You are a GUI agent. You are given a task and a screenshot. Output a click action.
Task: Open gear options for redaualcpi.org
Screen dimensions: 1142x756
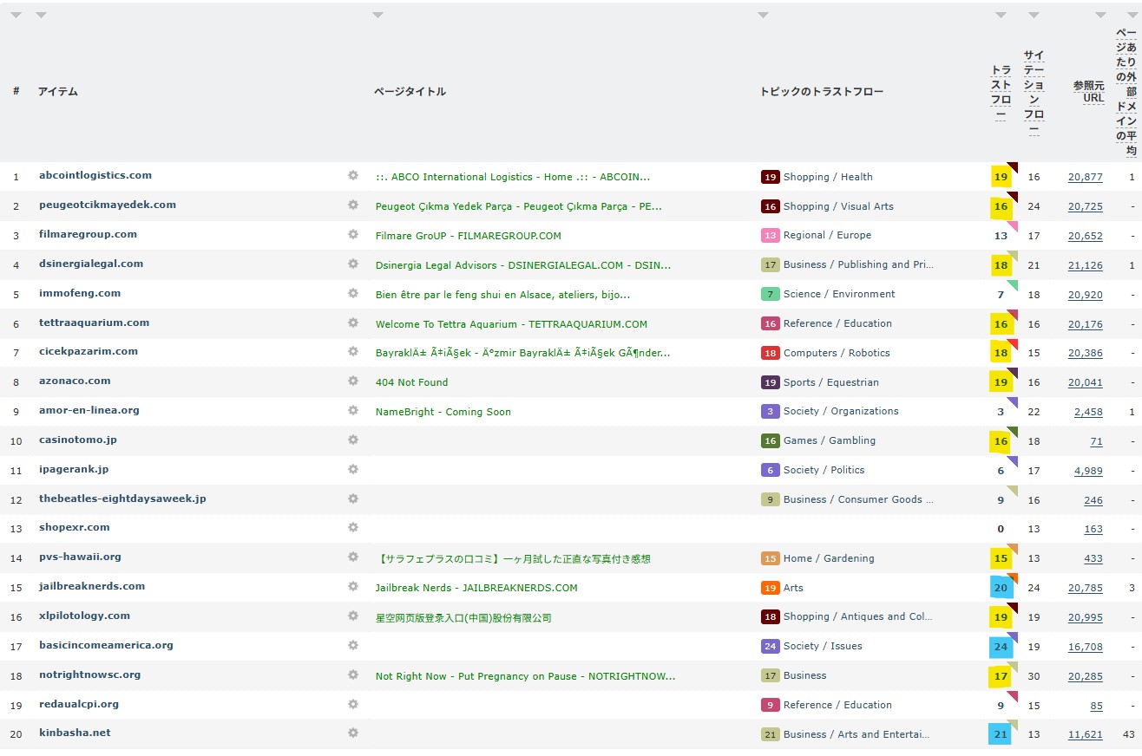pyautogui.click(x=353, y=704)
